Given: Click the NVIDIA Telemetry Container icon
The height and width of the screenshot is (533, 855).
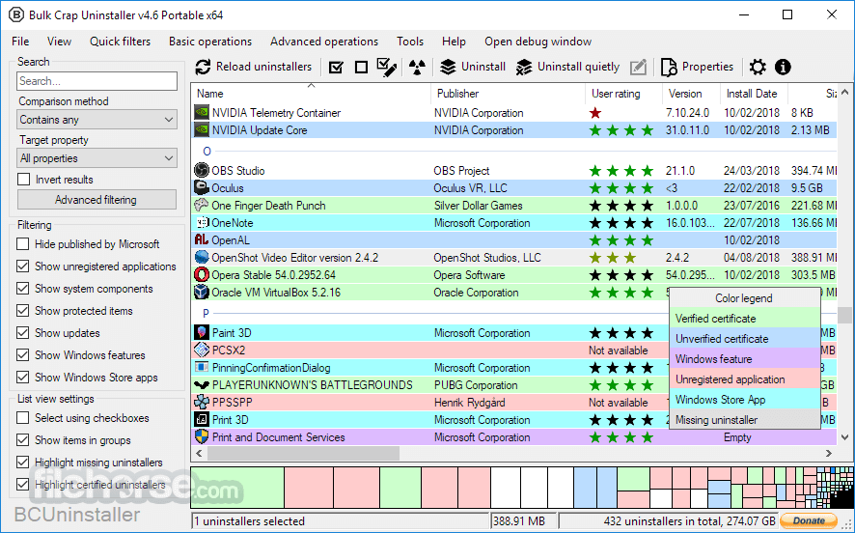Looking at the screenshot, I should point(202,113).
